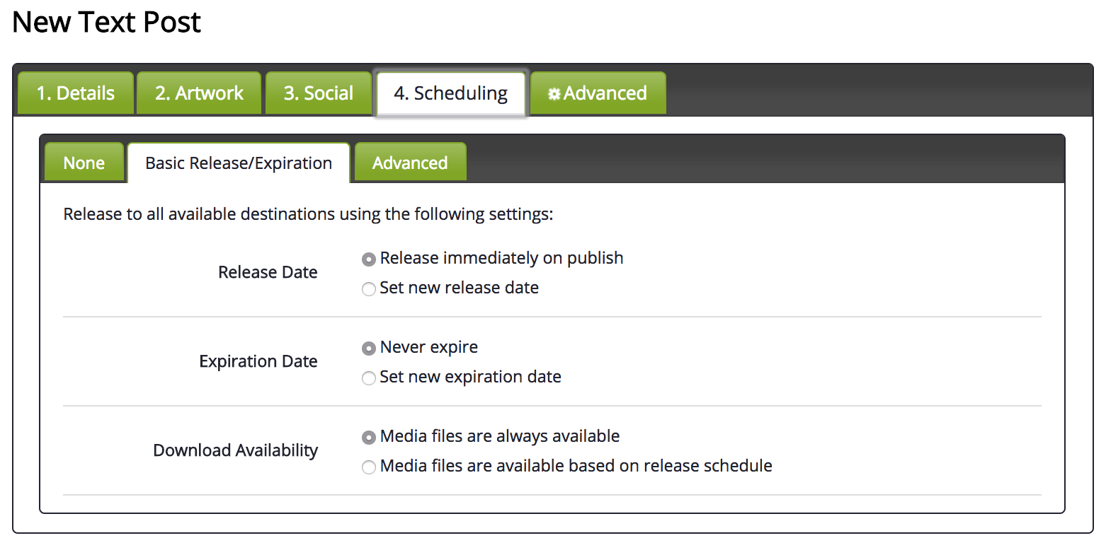
Task: Switch to the Advanced scheduling sub-tab
Action: click(410, 163)
